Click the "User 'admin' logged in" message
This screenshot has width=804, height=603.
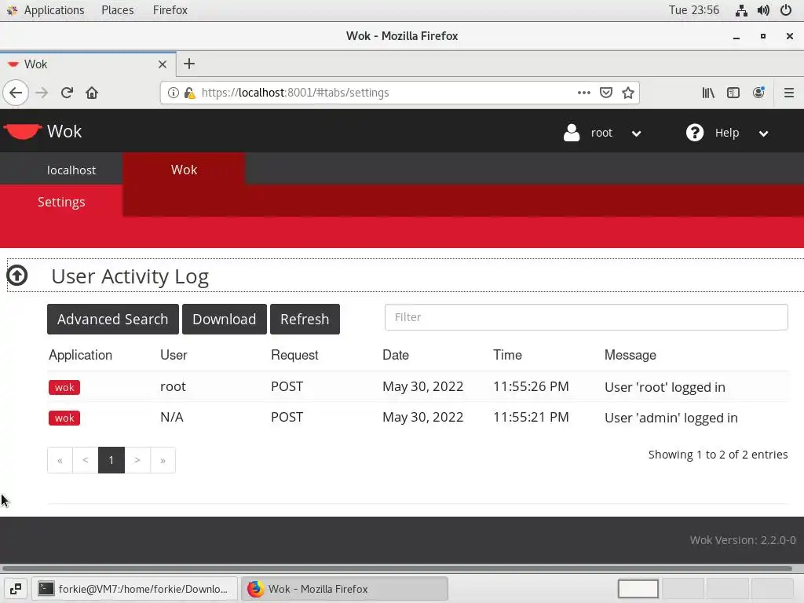coord(671,418)
